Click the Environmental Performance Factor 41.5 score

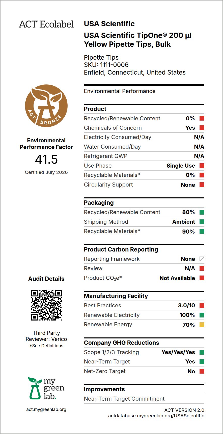click(46, 159)
